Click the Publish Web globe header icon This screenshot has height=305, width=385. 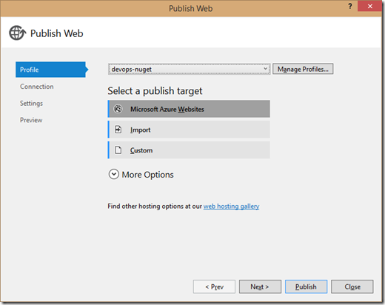[17, 33]
